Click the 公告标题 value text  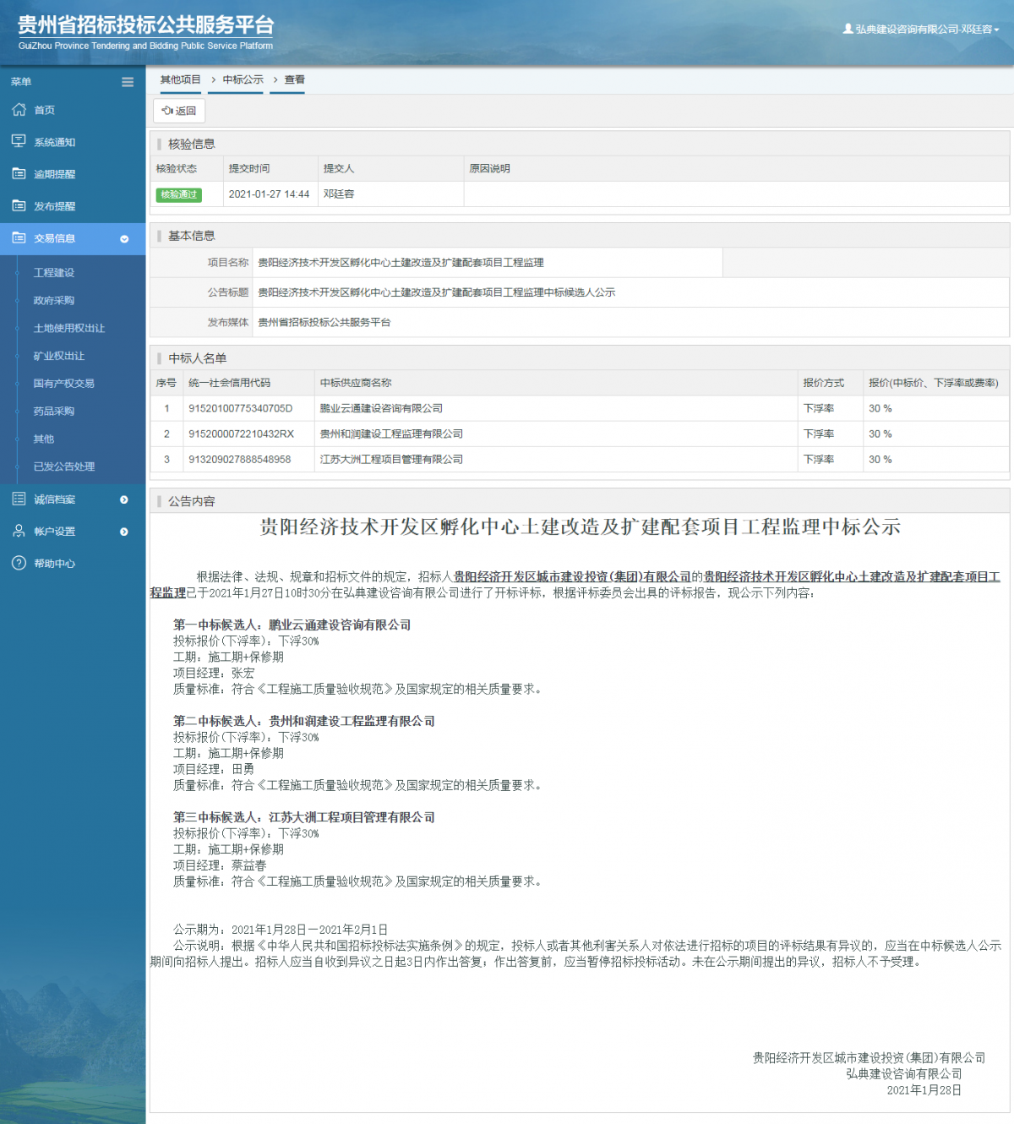[x=437, y=292]
